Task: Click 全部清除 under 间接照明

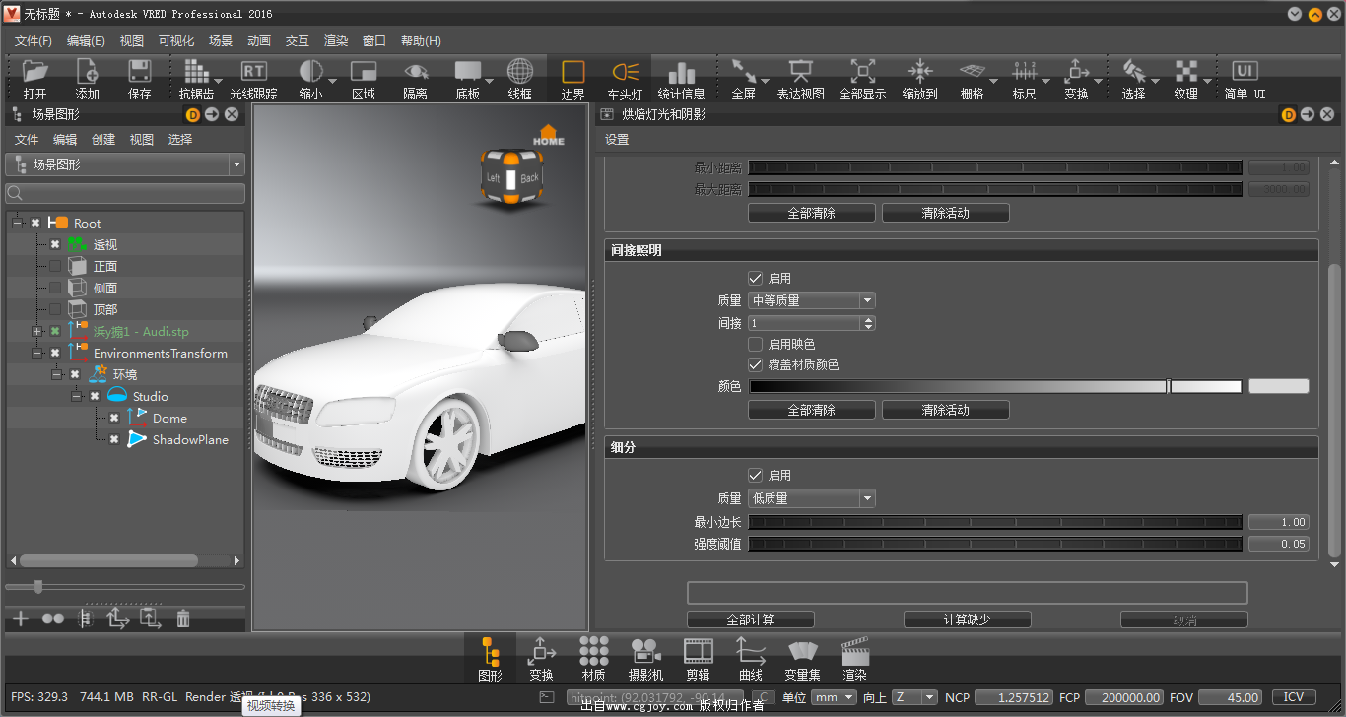Action: point(812,410)
